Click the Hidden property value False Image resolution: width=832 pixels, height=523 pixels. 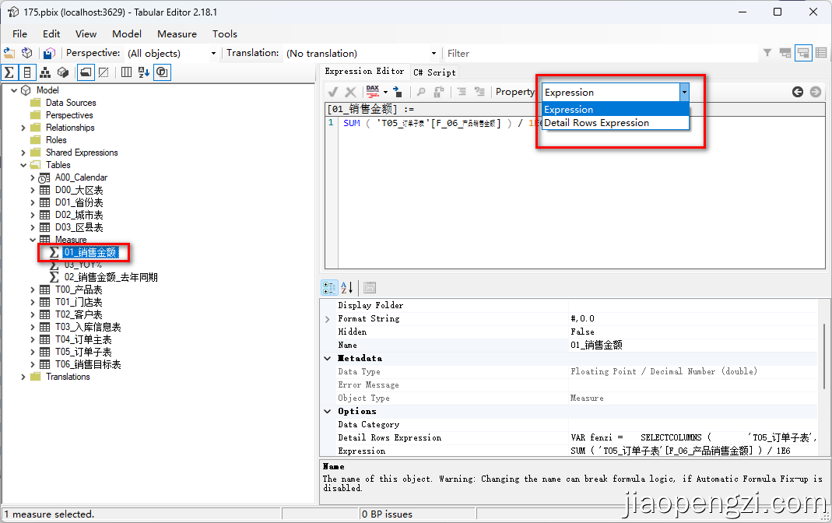click(x=693, y=332)
